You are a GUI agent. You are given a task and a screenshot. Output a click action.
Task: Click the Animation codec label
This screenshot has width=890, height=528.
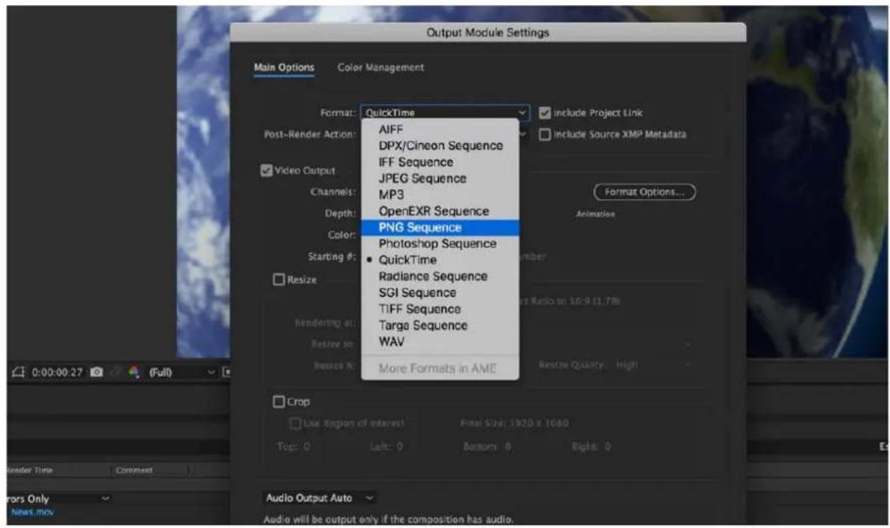[x=595, y=214]
